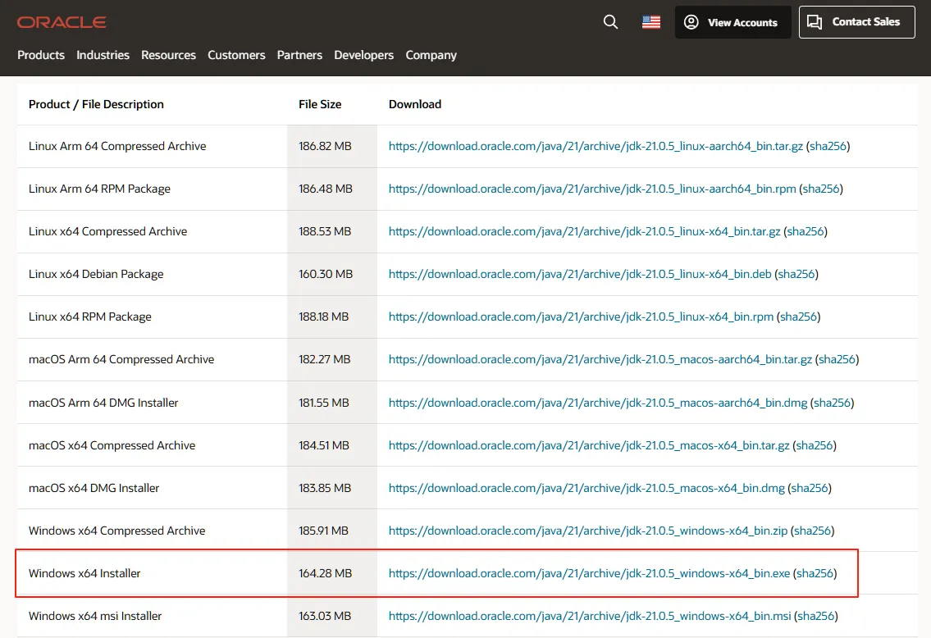Screen dimensions: 931x638
Task: Open sha256 link for Windows x64 Installer
Action: click(815, 573)
